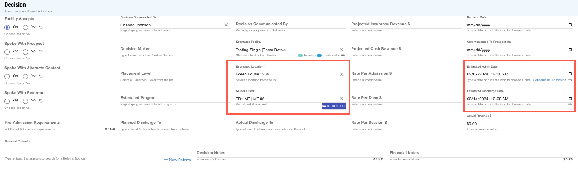Clear the Estimated Facility selection
The image size is (578, 169).
click(x=342, y=50)
